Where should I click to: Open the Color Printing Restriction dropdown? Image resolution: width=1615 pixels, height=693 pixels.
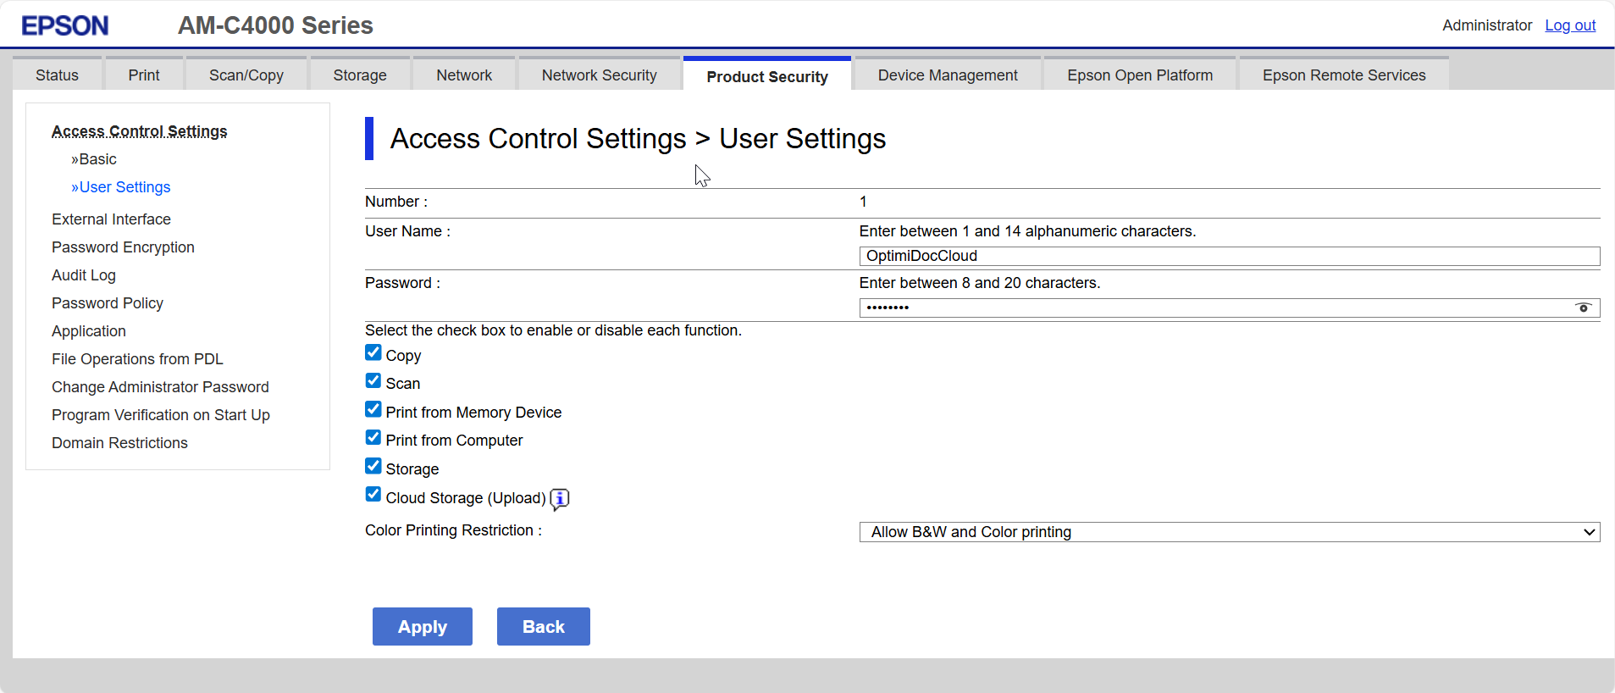coord(1229,532)
